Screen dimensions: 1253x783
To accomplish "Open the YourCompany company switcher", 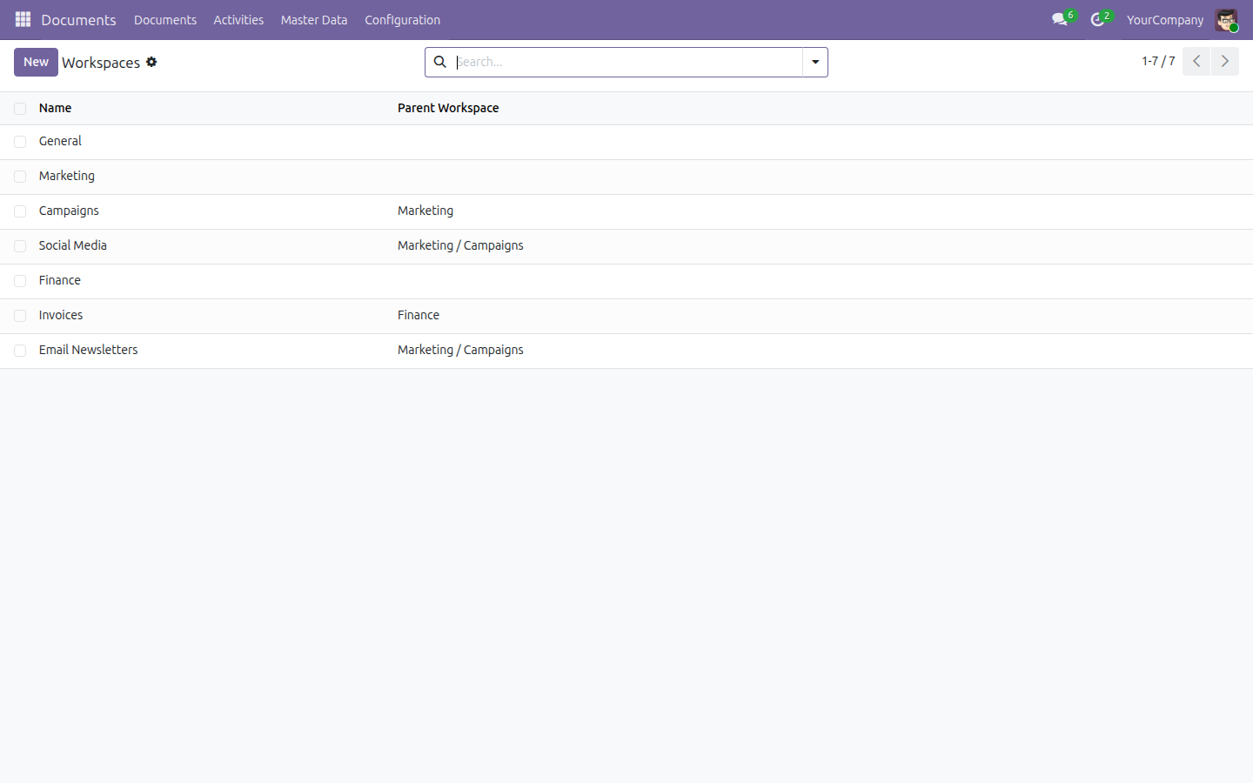I will point(1165,20).
